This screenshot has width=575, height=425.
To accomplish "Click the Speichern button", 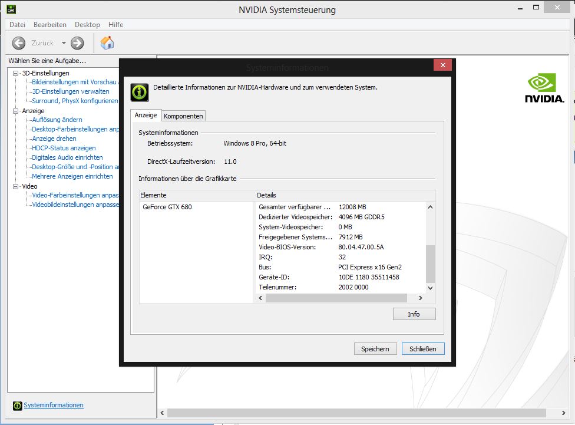I will point(375,348).
